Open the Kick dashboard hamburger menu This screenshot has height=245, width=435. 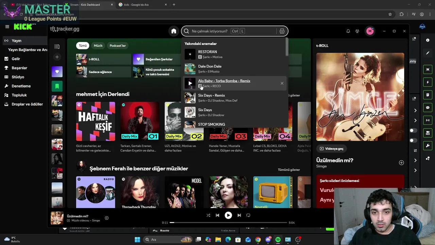click(x=7, y=27)
